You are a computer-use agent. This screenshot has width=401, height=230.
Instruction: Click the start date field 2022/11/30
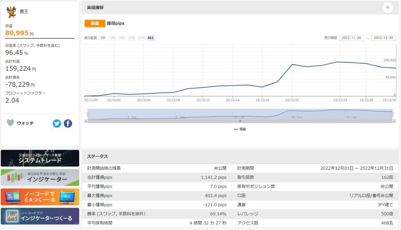(x=351, y=38)
